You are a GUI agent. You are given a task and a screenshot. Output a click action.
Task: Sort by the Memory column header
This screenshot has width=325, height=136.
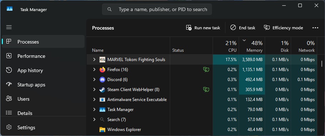(252, 46)
